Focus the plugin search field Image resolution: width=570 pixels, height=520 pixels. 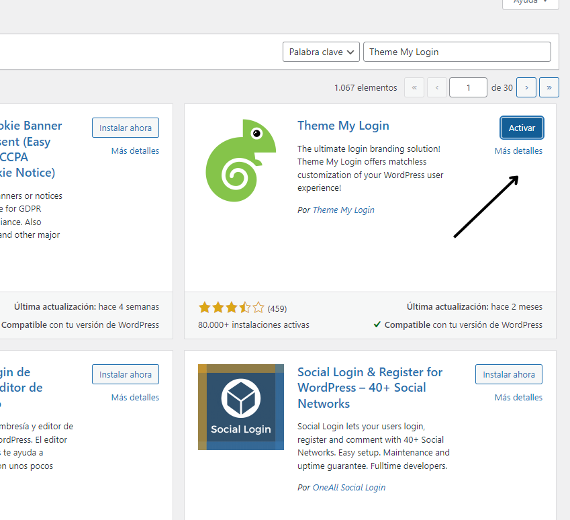click(457, 52)
